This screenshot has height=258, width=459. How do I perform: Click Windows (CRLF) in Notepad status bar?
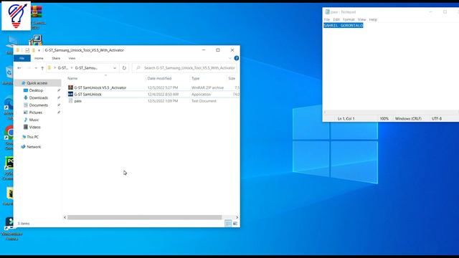408,118
